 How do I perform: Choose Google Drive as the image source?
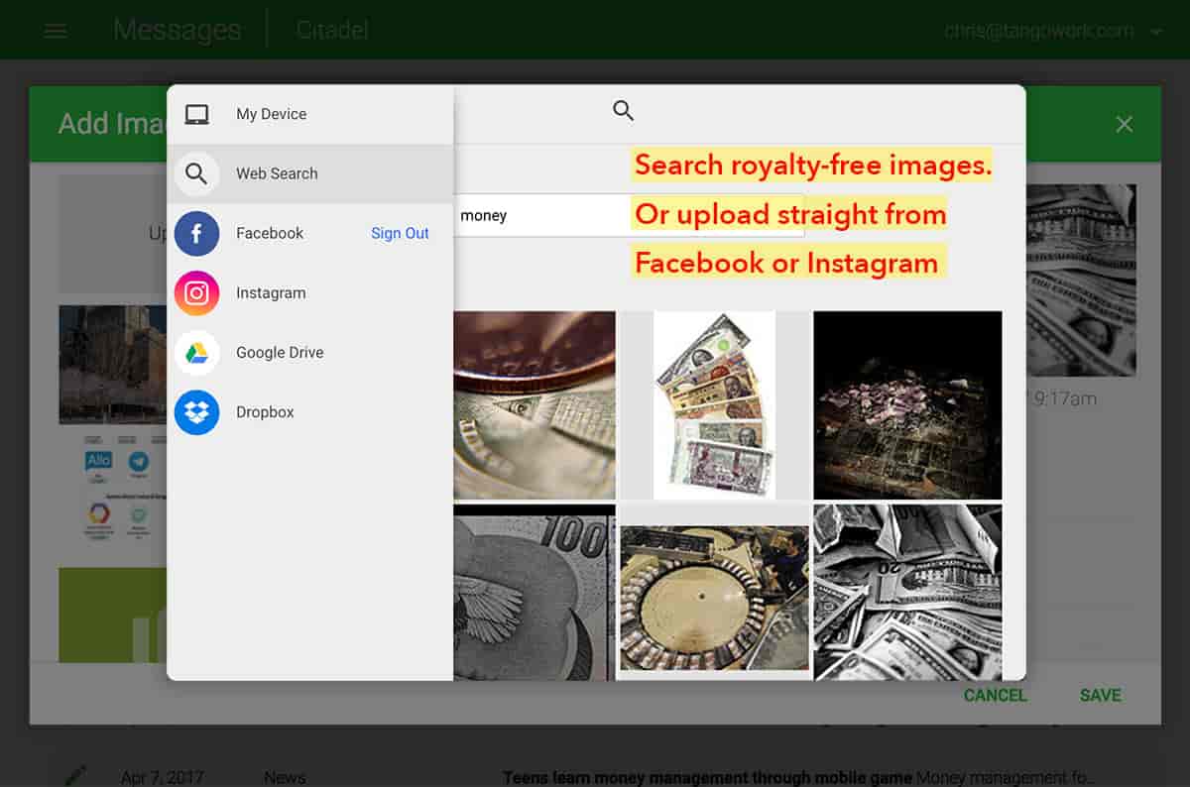click(x=310, y=353)
